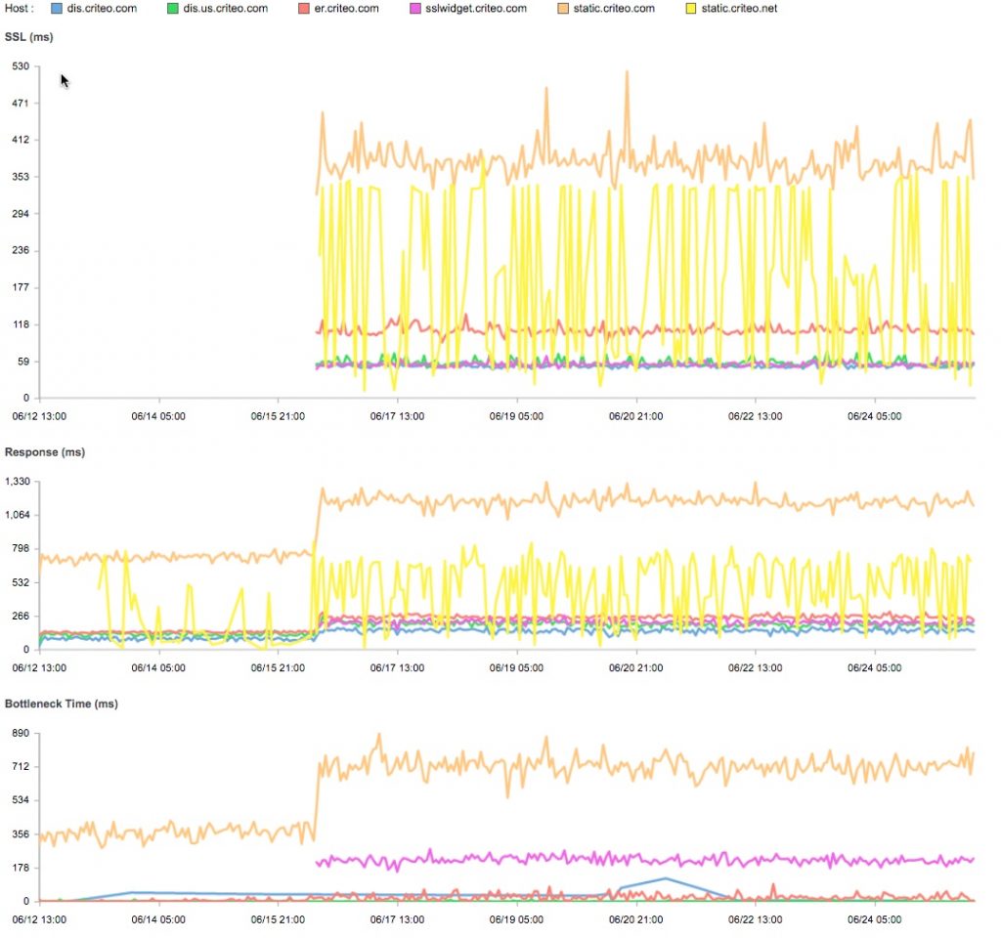Click 06/22 13:00 tick label under Bottleneck chart
The width and height of the screenshot is (1001, 938).
click(756, 920)
